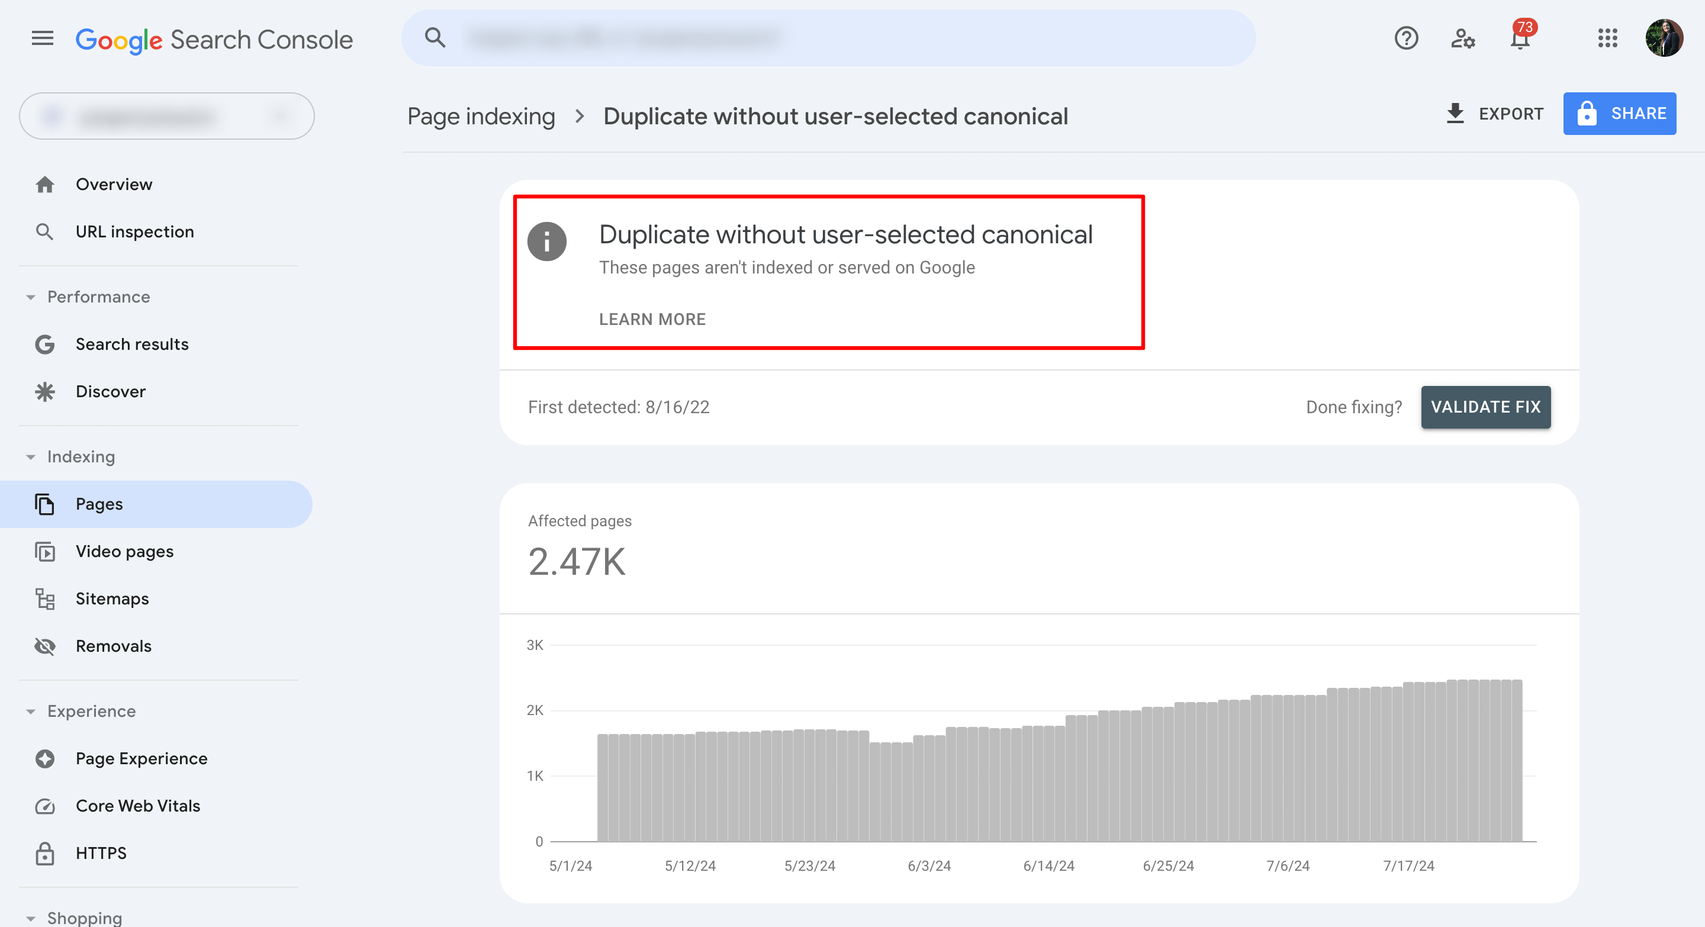This screenshot has width=1705, height=927.
Task: Click the Overview home icon
Action: coord(44,185)
